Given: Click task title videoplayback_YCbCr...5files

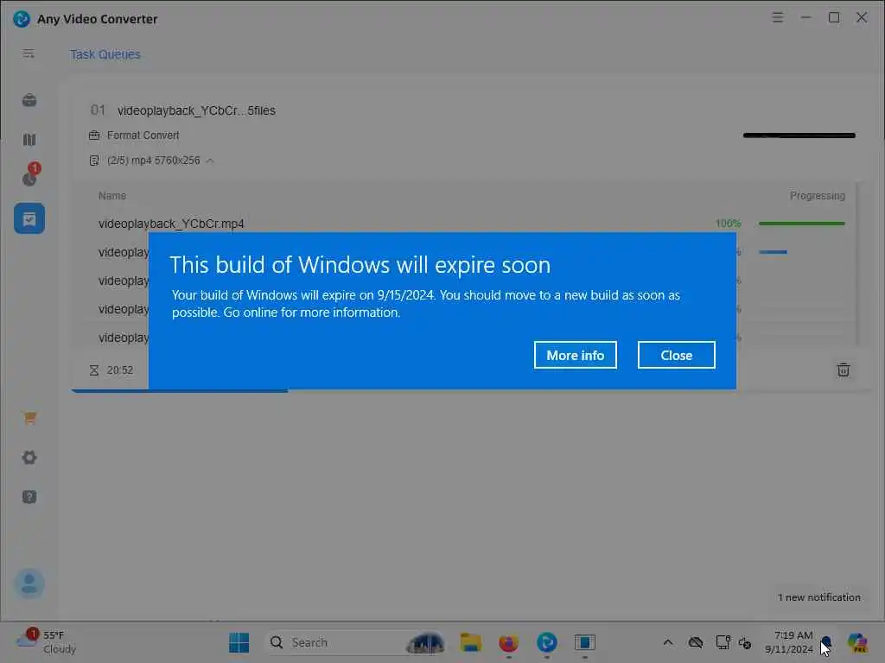Looking at the screenshot, I should click(x=196, y=110).
